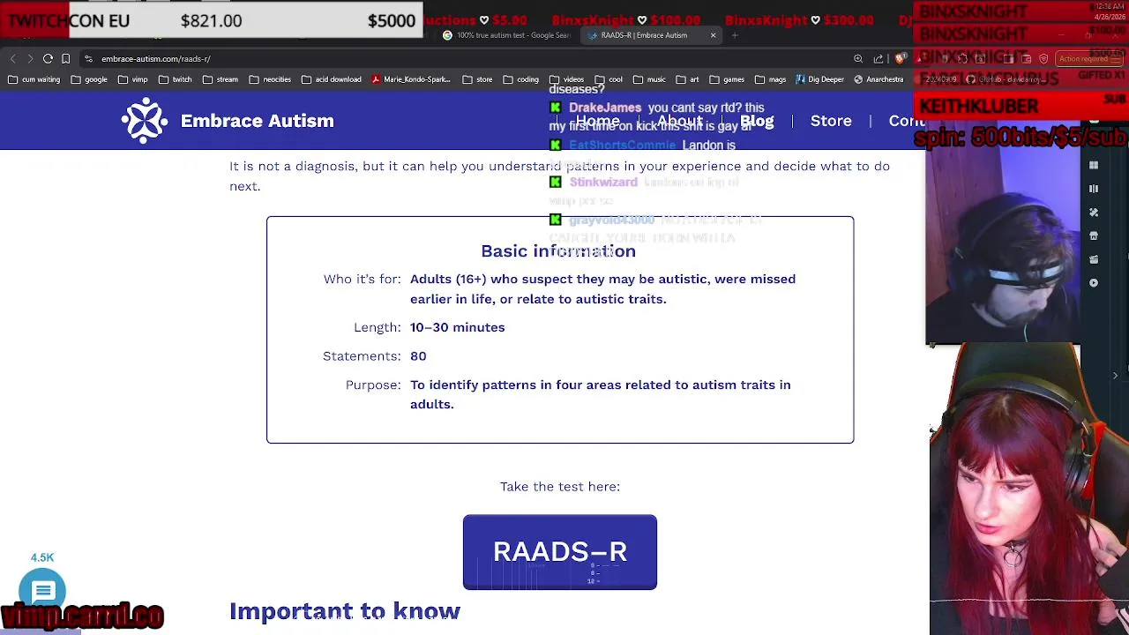Open the 'cum waiting' bookmark folder

coord(34,79)
